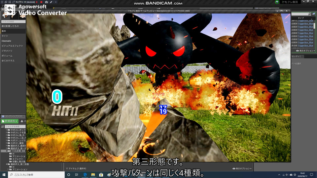317x178 pixels.
Task: Expand the 中ボス3_クモ型 folder
Action: click(x=7, y=133)
